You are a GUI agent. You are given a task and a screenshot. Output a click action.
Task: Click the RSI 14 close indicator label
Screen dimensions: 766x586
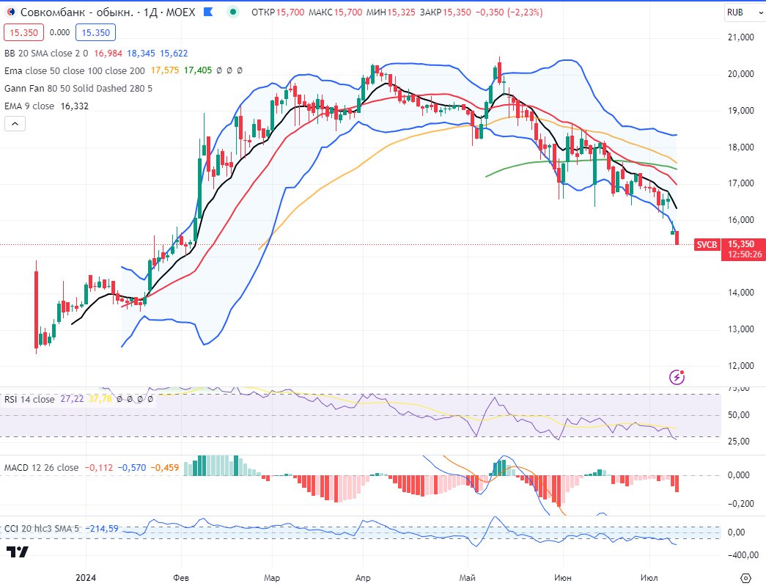[29, 399]
